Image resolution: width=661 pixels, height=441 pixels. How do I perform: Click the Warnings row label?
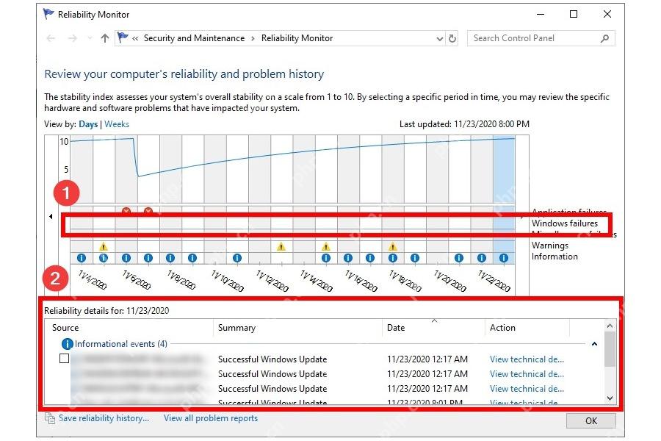click(549, 245)
